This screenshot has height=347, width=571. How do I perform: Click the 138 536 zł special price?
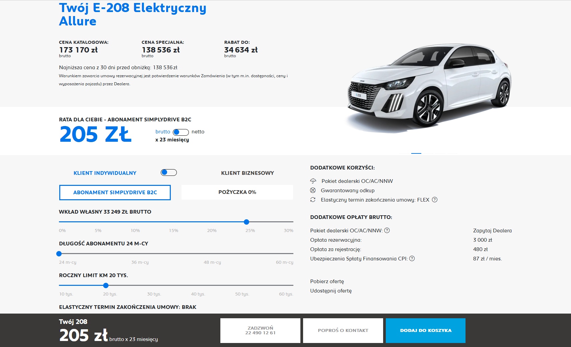click(161, 50)
